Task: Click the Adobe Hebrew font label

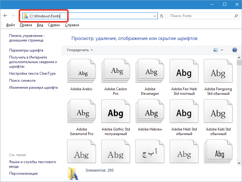Action: 150,129
